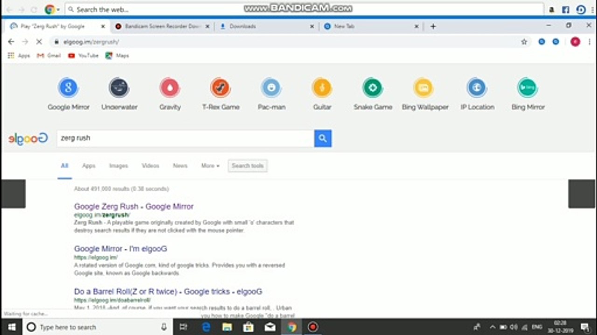Click the 'About 491,000 results' text
Image resolution: width=597 pixels, height=335 pixels.
[x=121, y=189]
